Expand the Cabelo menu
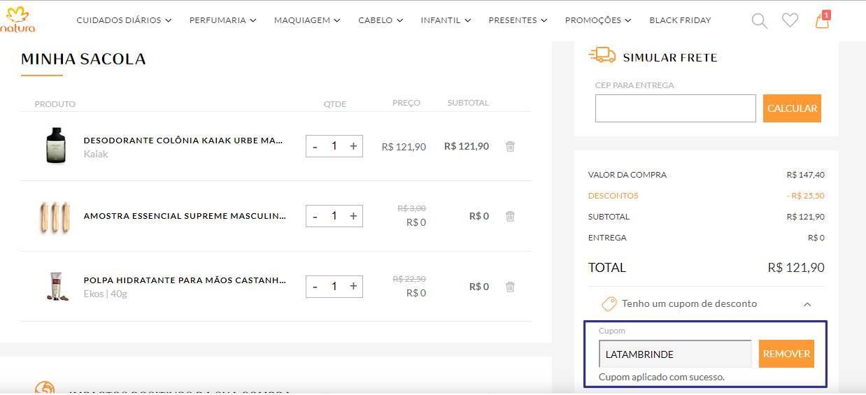 381,20
